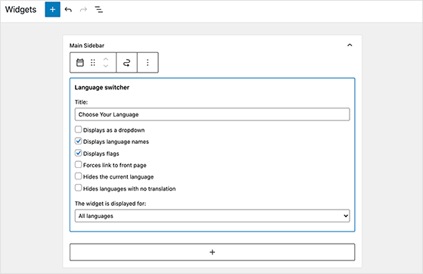Click the Widgets page heading

click(x=20, y=10)
